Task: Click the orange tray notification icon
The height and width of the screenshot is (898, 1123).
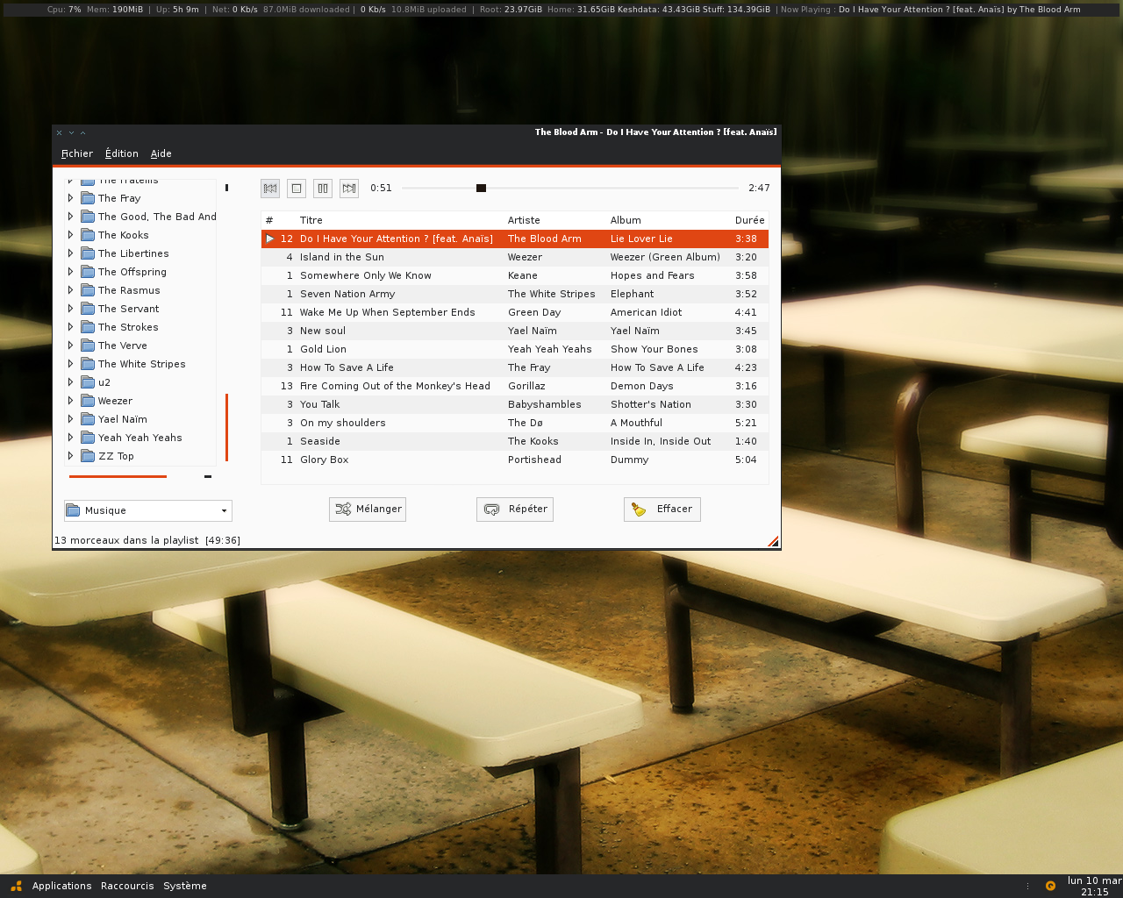Action: pyautogui.click(x=1050, y=886)
